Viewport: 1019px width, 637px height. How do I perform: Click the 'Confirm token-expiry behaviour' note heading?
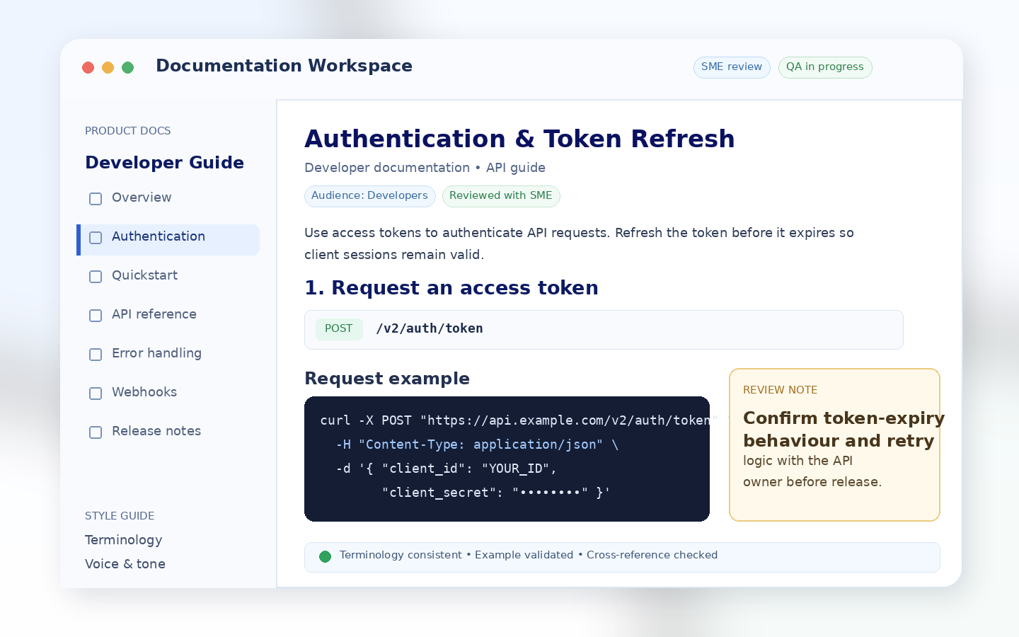(x=844, y=430)
